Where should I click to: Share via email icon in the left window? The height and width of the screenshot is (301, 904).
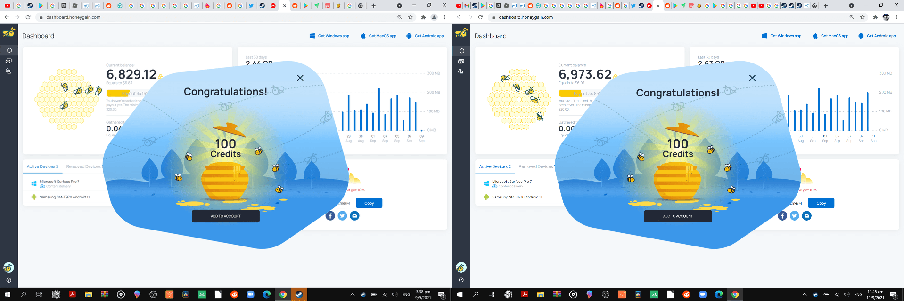(354, 216)
